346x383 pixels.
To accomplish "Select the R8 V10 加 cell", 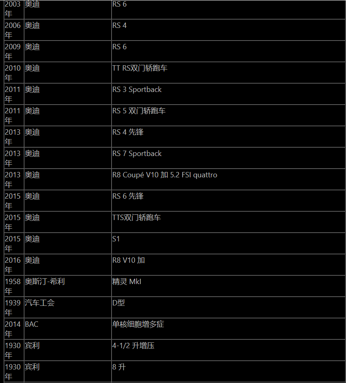I will [228, 265].
